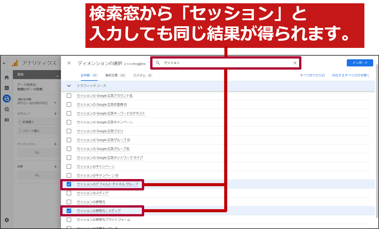This screenshot has width=379, height=229.
Task: Uncheck セッションの参照元 / メディア
Action: [x=69, y=211]
